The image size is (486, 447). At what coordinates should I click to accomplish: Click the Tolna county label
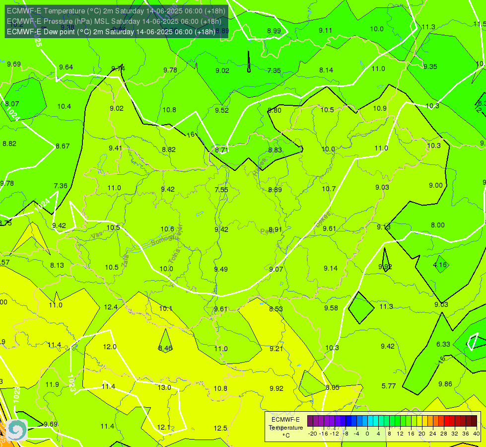pyautogui.click(x=174, y=256)
